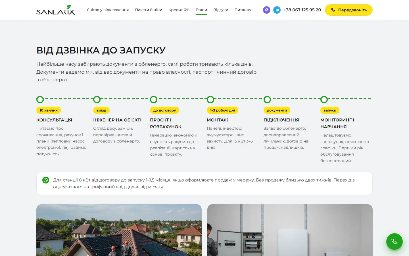Click the 8 кВт station timing note
Image resolution: width=409 pixels, height=256 pixels.
204,183
